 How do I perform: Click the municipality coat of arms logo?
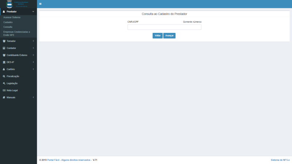pyautogui.click(x=9, y=4)
